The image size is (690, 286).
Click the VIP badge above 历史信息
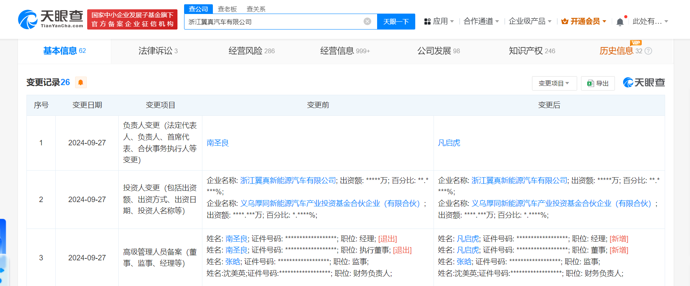click(636, 43)
